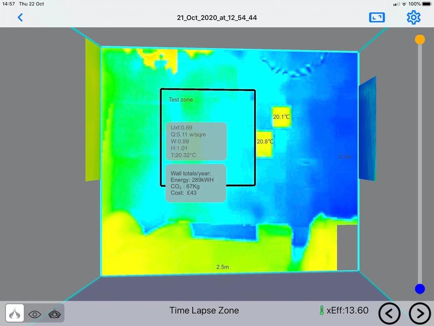The image size is (434, 326).
Task: Tap the Time Lapse Zone label
Action: point(204,311)
